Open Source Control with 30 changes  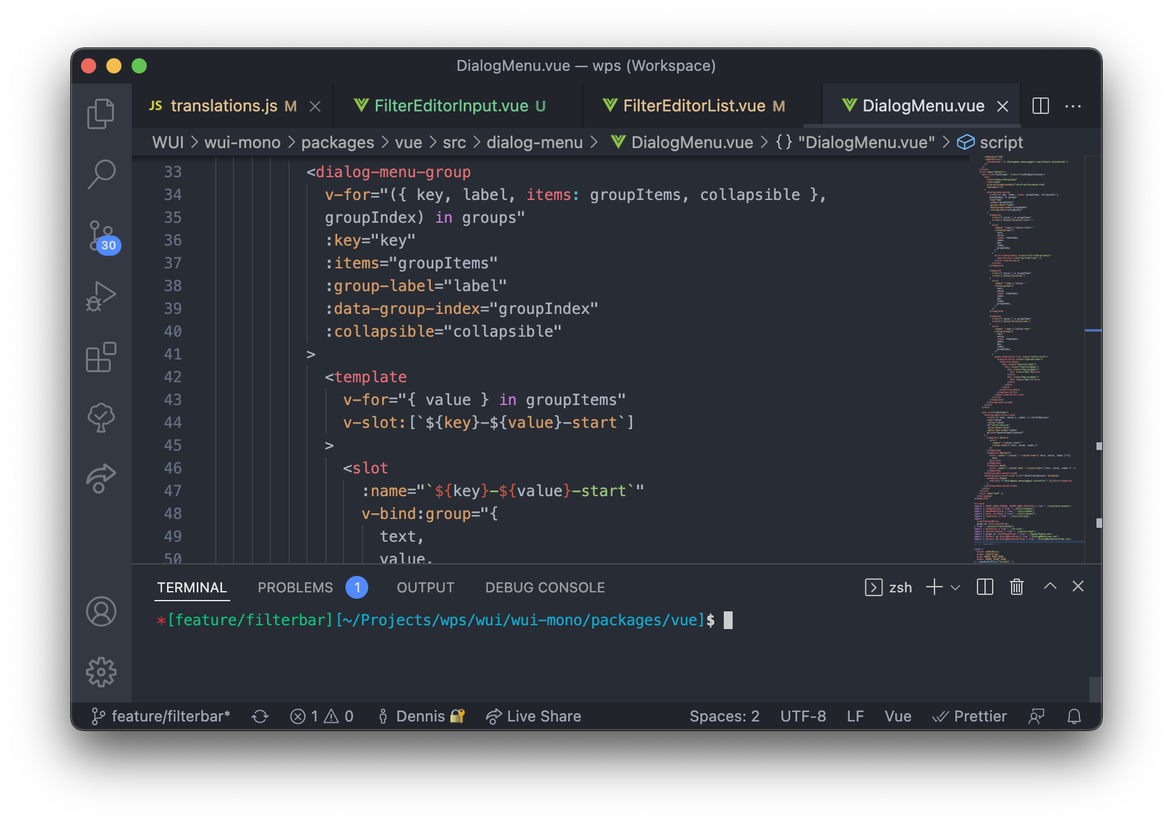click(102, 237)
